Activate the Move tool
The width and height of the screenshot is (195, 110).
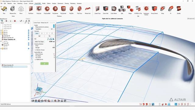(x=21, y=10)
